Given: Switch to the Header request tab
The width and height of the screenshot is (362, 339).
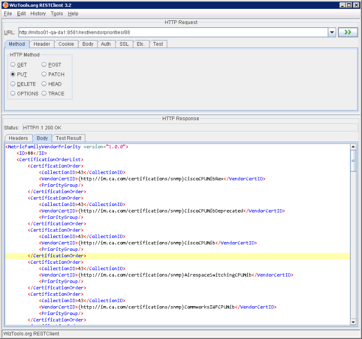Looking at the screenshot, I should (42, 44).
